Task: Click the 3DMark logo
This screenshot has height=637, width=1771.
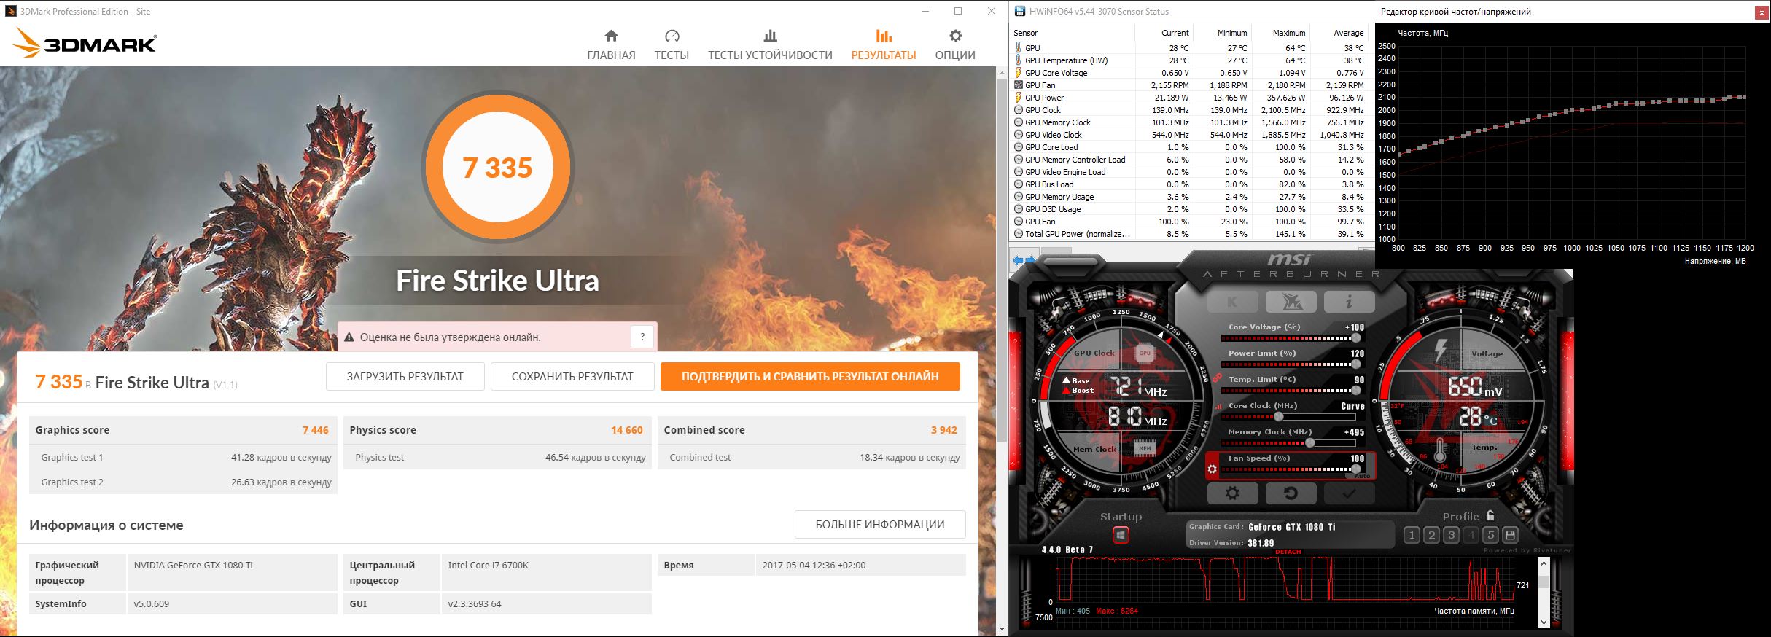Action: pyautogui.click(x=85, y=44)
